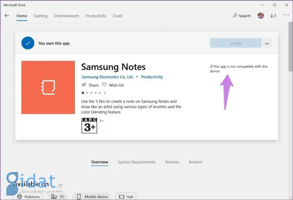Image resolution: width=293 pixels, height=200 pixels.
Task: Click the Install button
Action: 236,43
